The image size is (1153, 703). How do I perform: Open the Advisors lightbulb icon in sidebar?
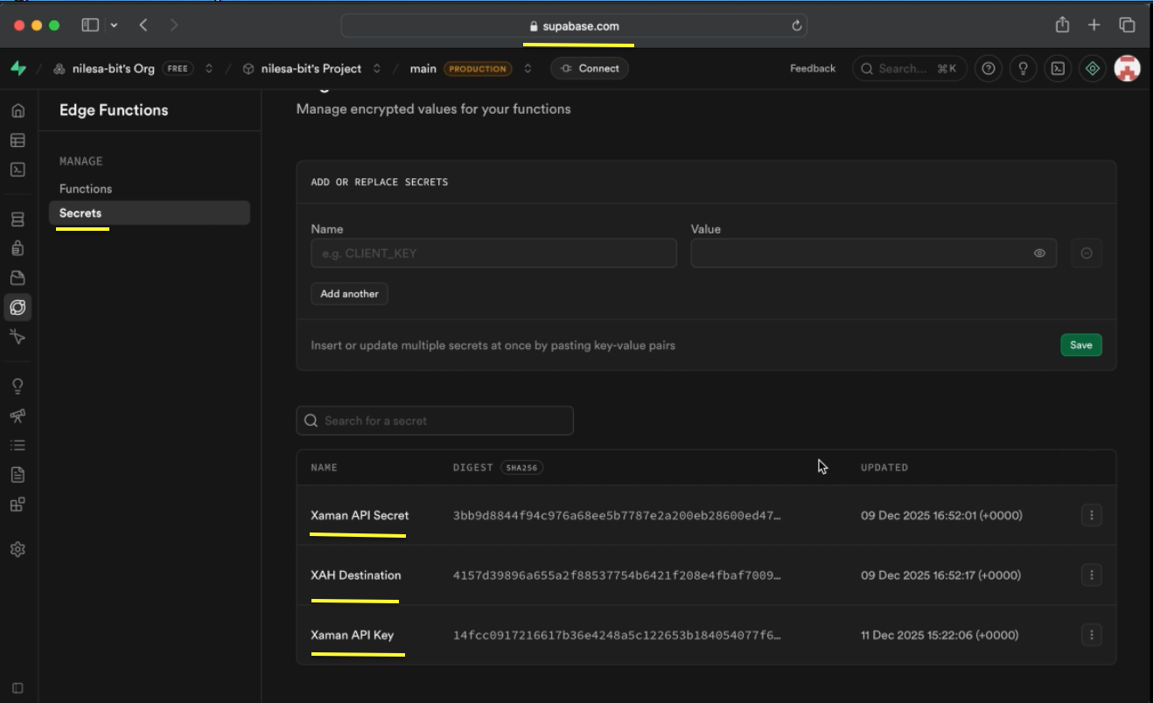17,385
